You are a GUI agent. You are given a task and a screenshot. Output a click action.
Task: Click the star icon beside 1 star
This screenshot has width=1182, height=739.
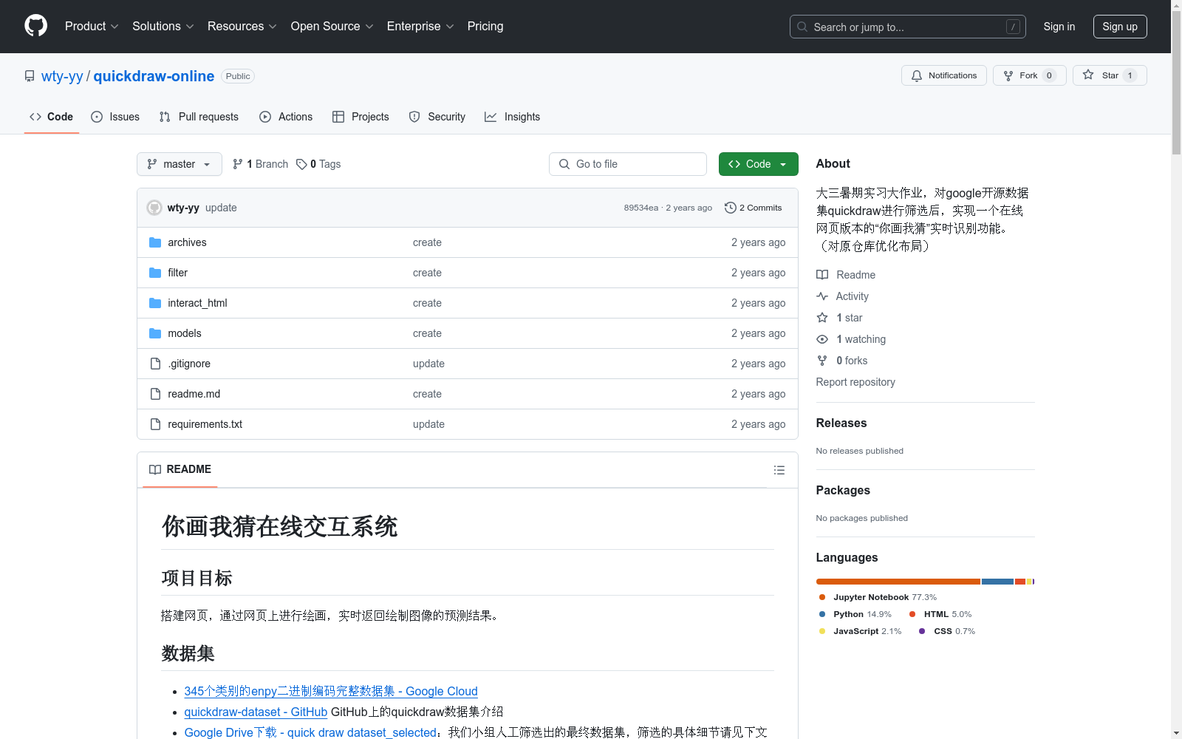coord(822,318)
